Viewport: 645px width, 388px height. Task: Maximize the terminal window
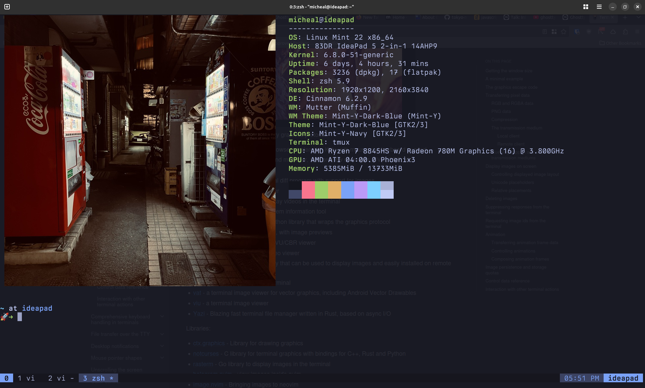(x=625, y=7)
